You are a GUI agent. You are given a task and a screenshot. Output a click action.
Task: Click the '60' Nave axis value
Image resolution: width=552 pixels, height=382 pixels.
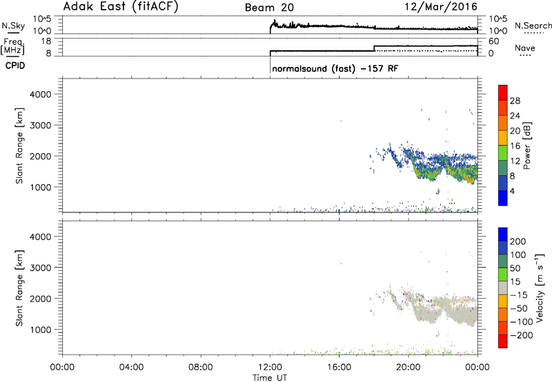coord(493,41)
